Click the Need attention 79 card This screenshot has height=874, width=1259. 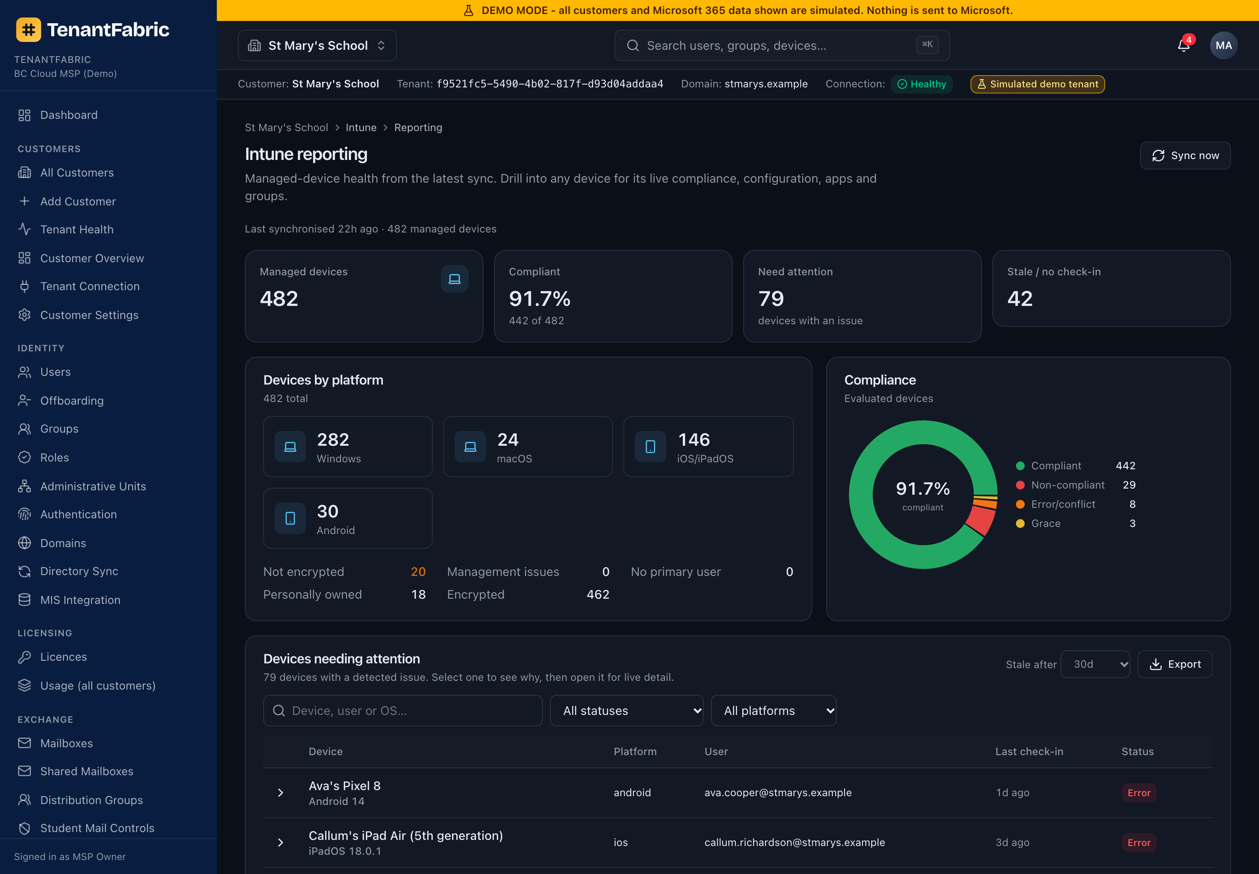(x=862, y=296)
